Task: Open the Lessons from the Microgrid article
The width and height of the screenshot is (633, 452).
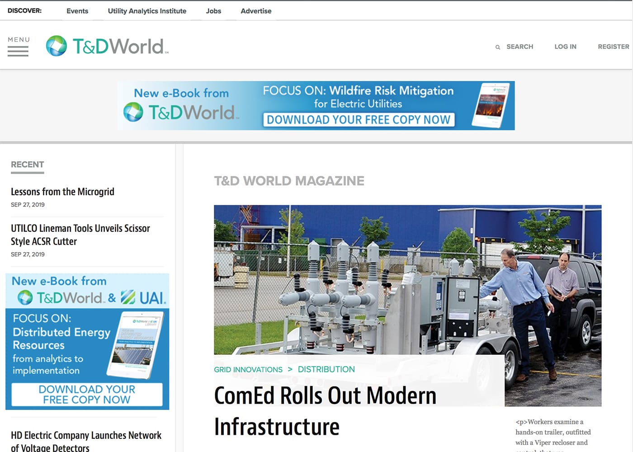Action: pos(62,192)
